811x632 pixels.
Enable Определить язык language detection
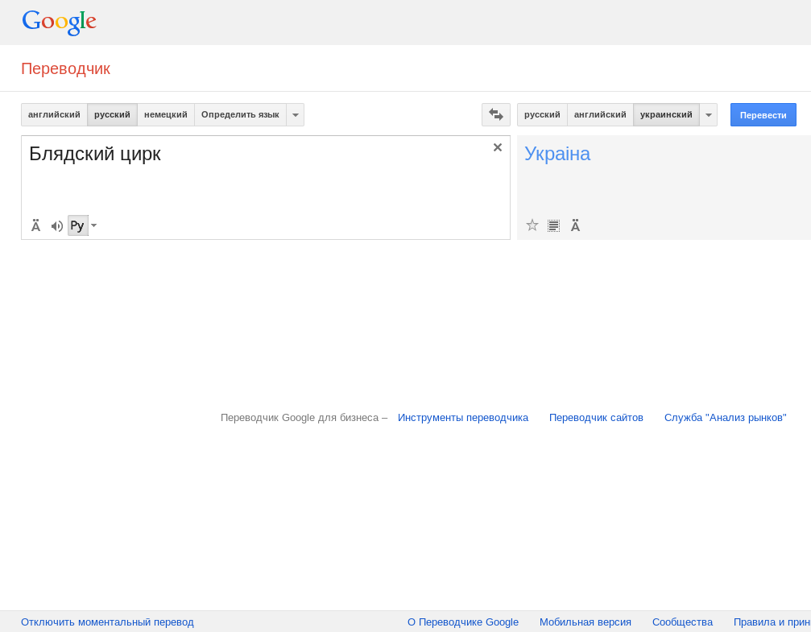(240, 115)
